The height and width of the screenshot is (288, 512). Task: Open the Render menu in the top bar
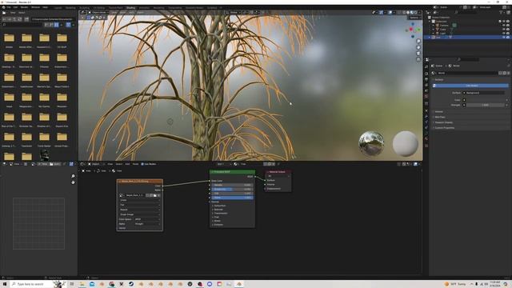[24, 7]
